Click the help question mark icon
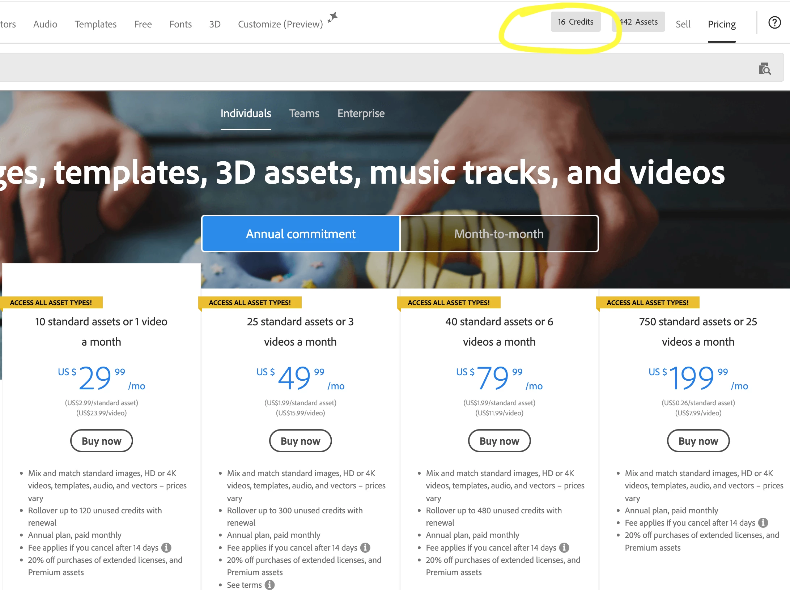790x590 pixels. click(x=774, y=23)
